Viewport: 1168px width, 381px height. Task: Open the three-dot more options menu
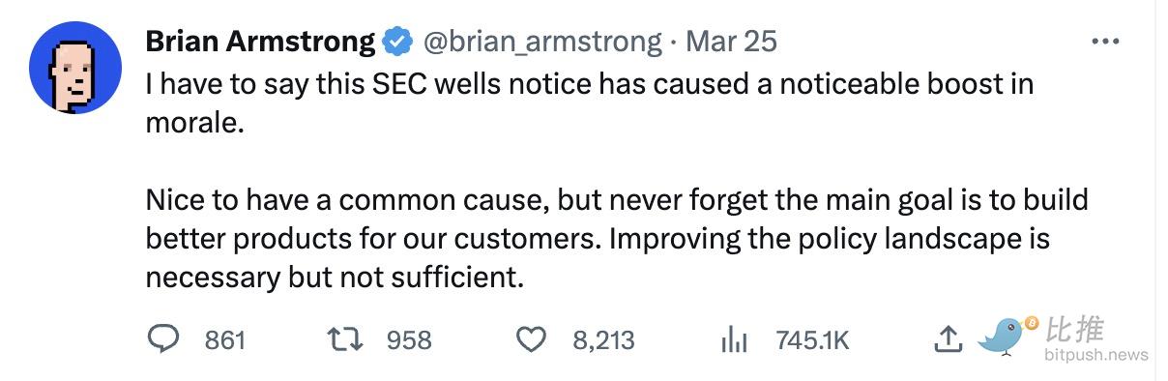tap(1104, 42)
